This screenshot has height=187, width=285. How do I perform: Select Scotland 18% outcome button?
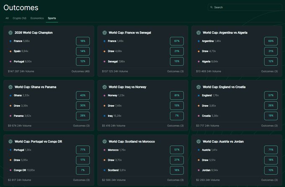click(x=177, y=170)
